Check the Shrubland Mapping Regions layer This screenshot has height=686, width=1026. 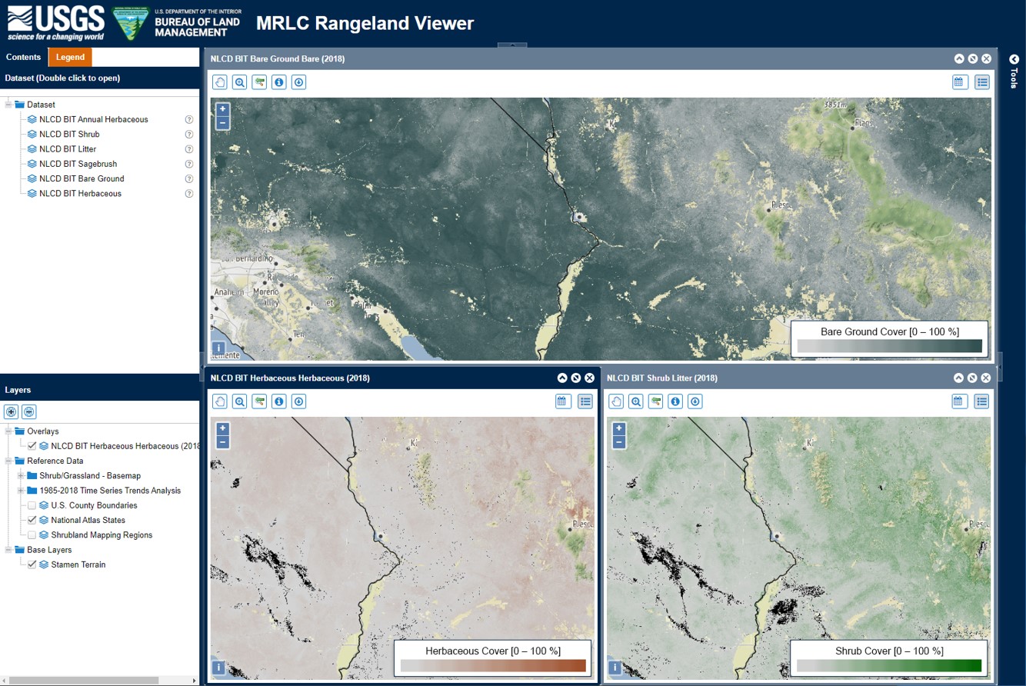32,534
